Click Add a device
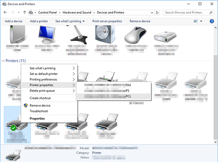This screenshot has width=218, height=162. pyautogui.click(x=14, y=21)
